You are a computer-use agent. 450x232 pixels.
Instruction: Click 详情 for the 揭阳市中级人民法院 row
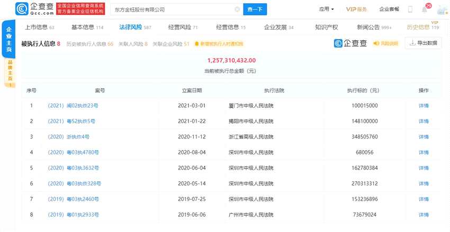424,121
